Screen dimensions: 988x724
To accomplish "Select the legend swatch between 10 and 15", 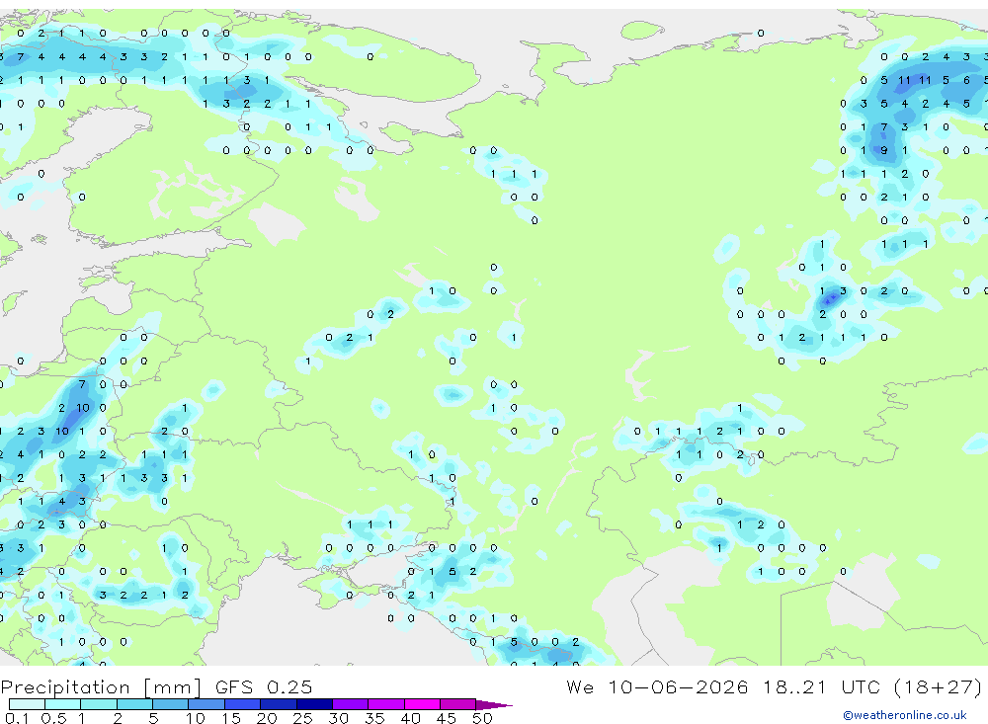I will [206, 704].
